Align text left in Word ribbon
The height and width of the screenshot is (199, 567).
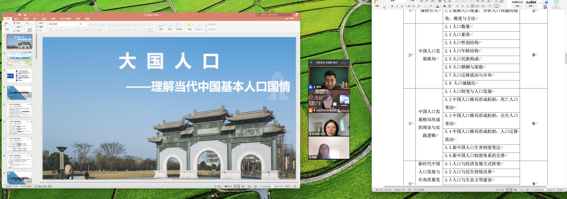click(x=457, y=6)
